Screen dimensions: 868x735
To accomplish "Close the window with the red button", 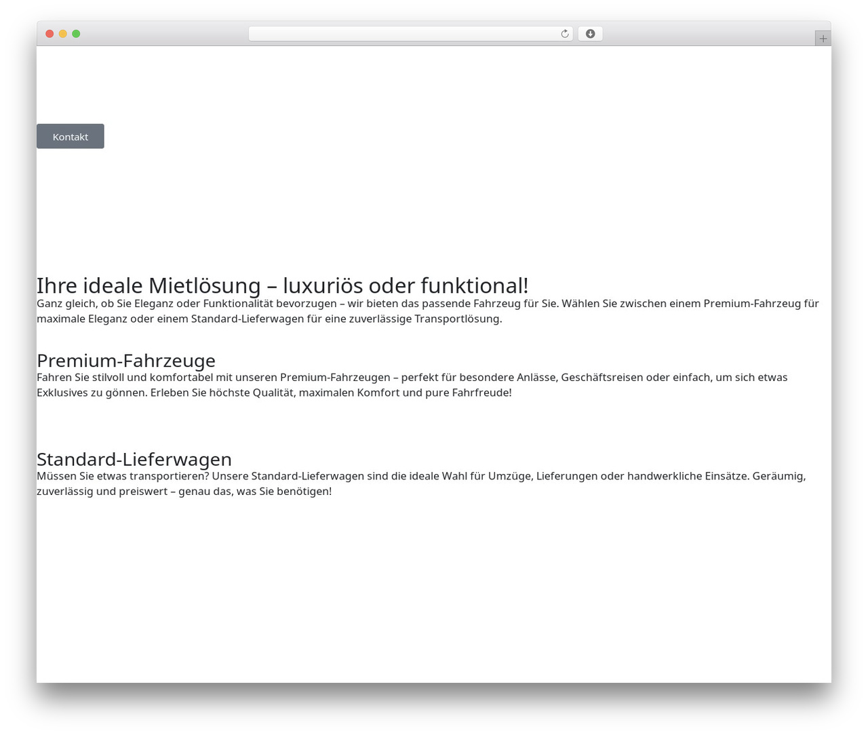I will pos(50,34).
